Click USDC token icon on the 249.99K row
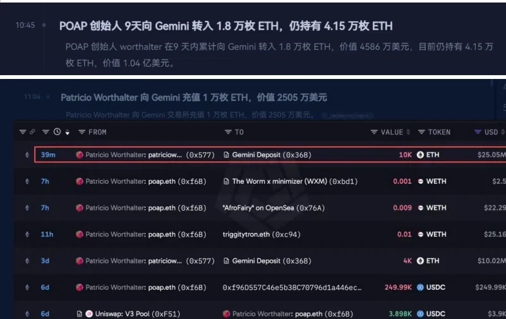The height and width of the screenshot is (319, 506). (420, 287)
